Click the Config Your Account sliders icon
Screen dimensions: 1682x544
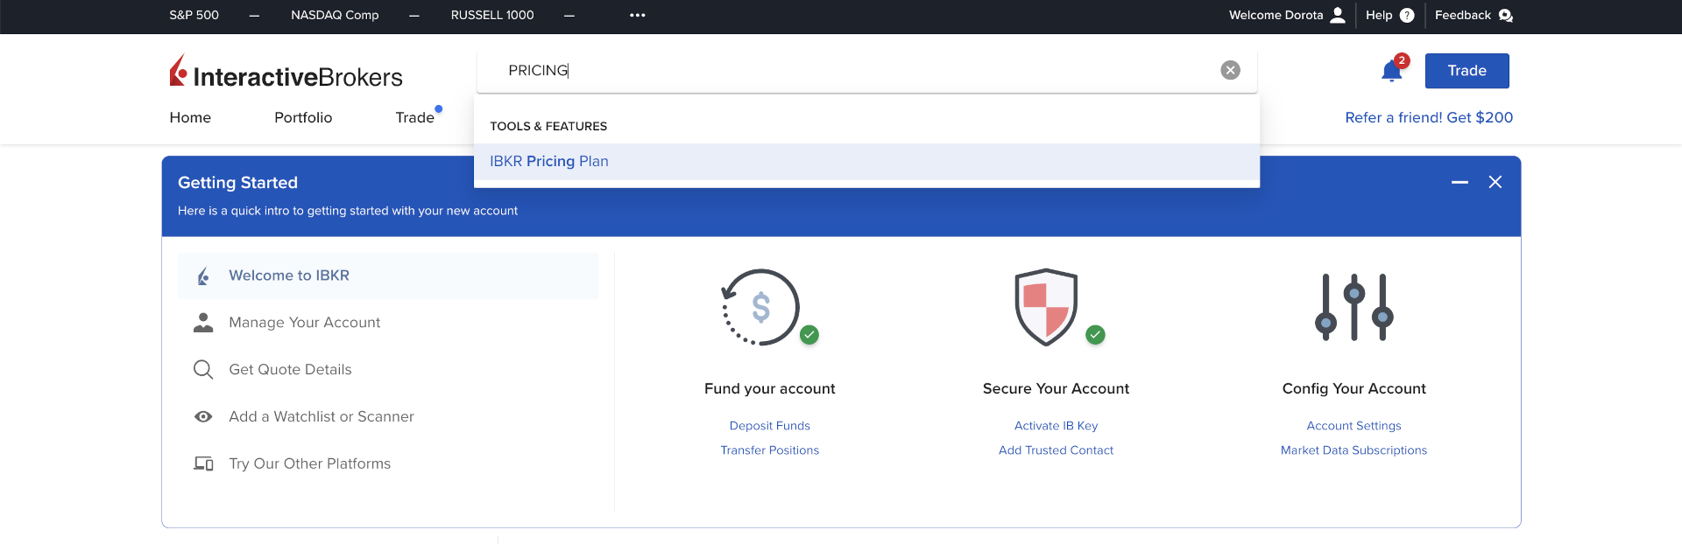tap(1353, 308)
